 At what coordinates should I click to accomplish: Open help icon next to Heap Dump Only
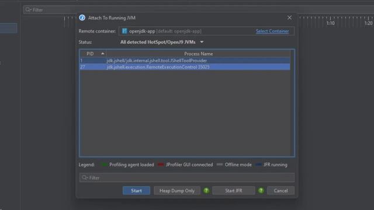click(206, 191)
